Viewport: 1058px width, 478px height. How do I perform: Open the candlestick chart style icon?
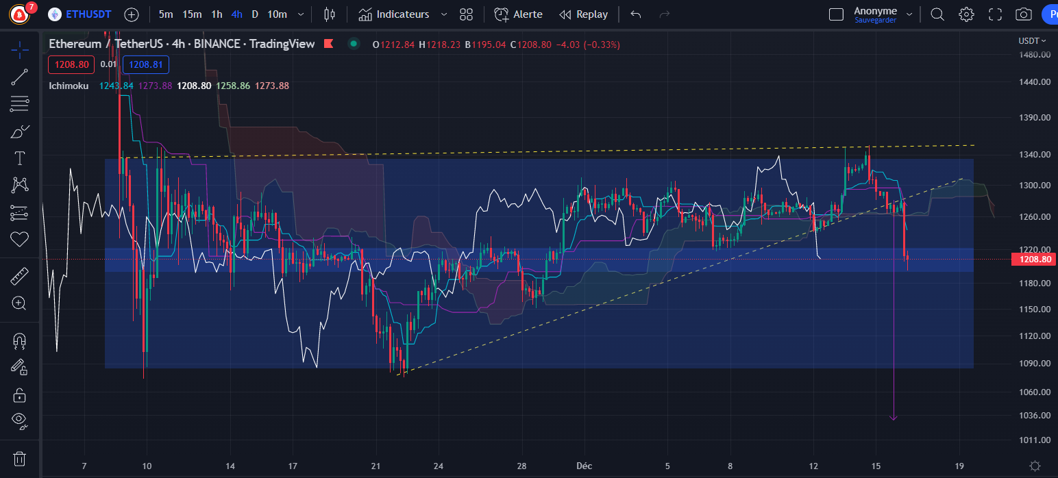(x=329, y=14)
